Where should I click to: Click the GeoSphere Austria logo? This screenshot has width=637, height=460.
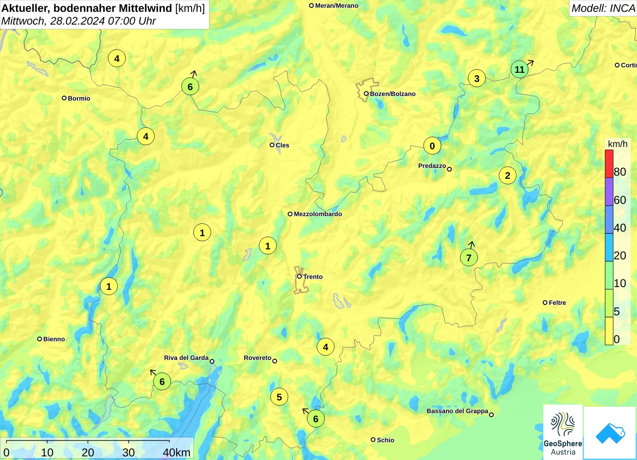coord(563,432)
